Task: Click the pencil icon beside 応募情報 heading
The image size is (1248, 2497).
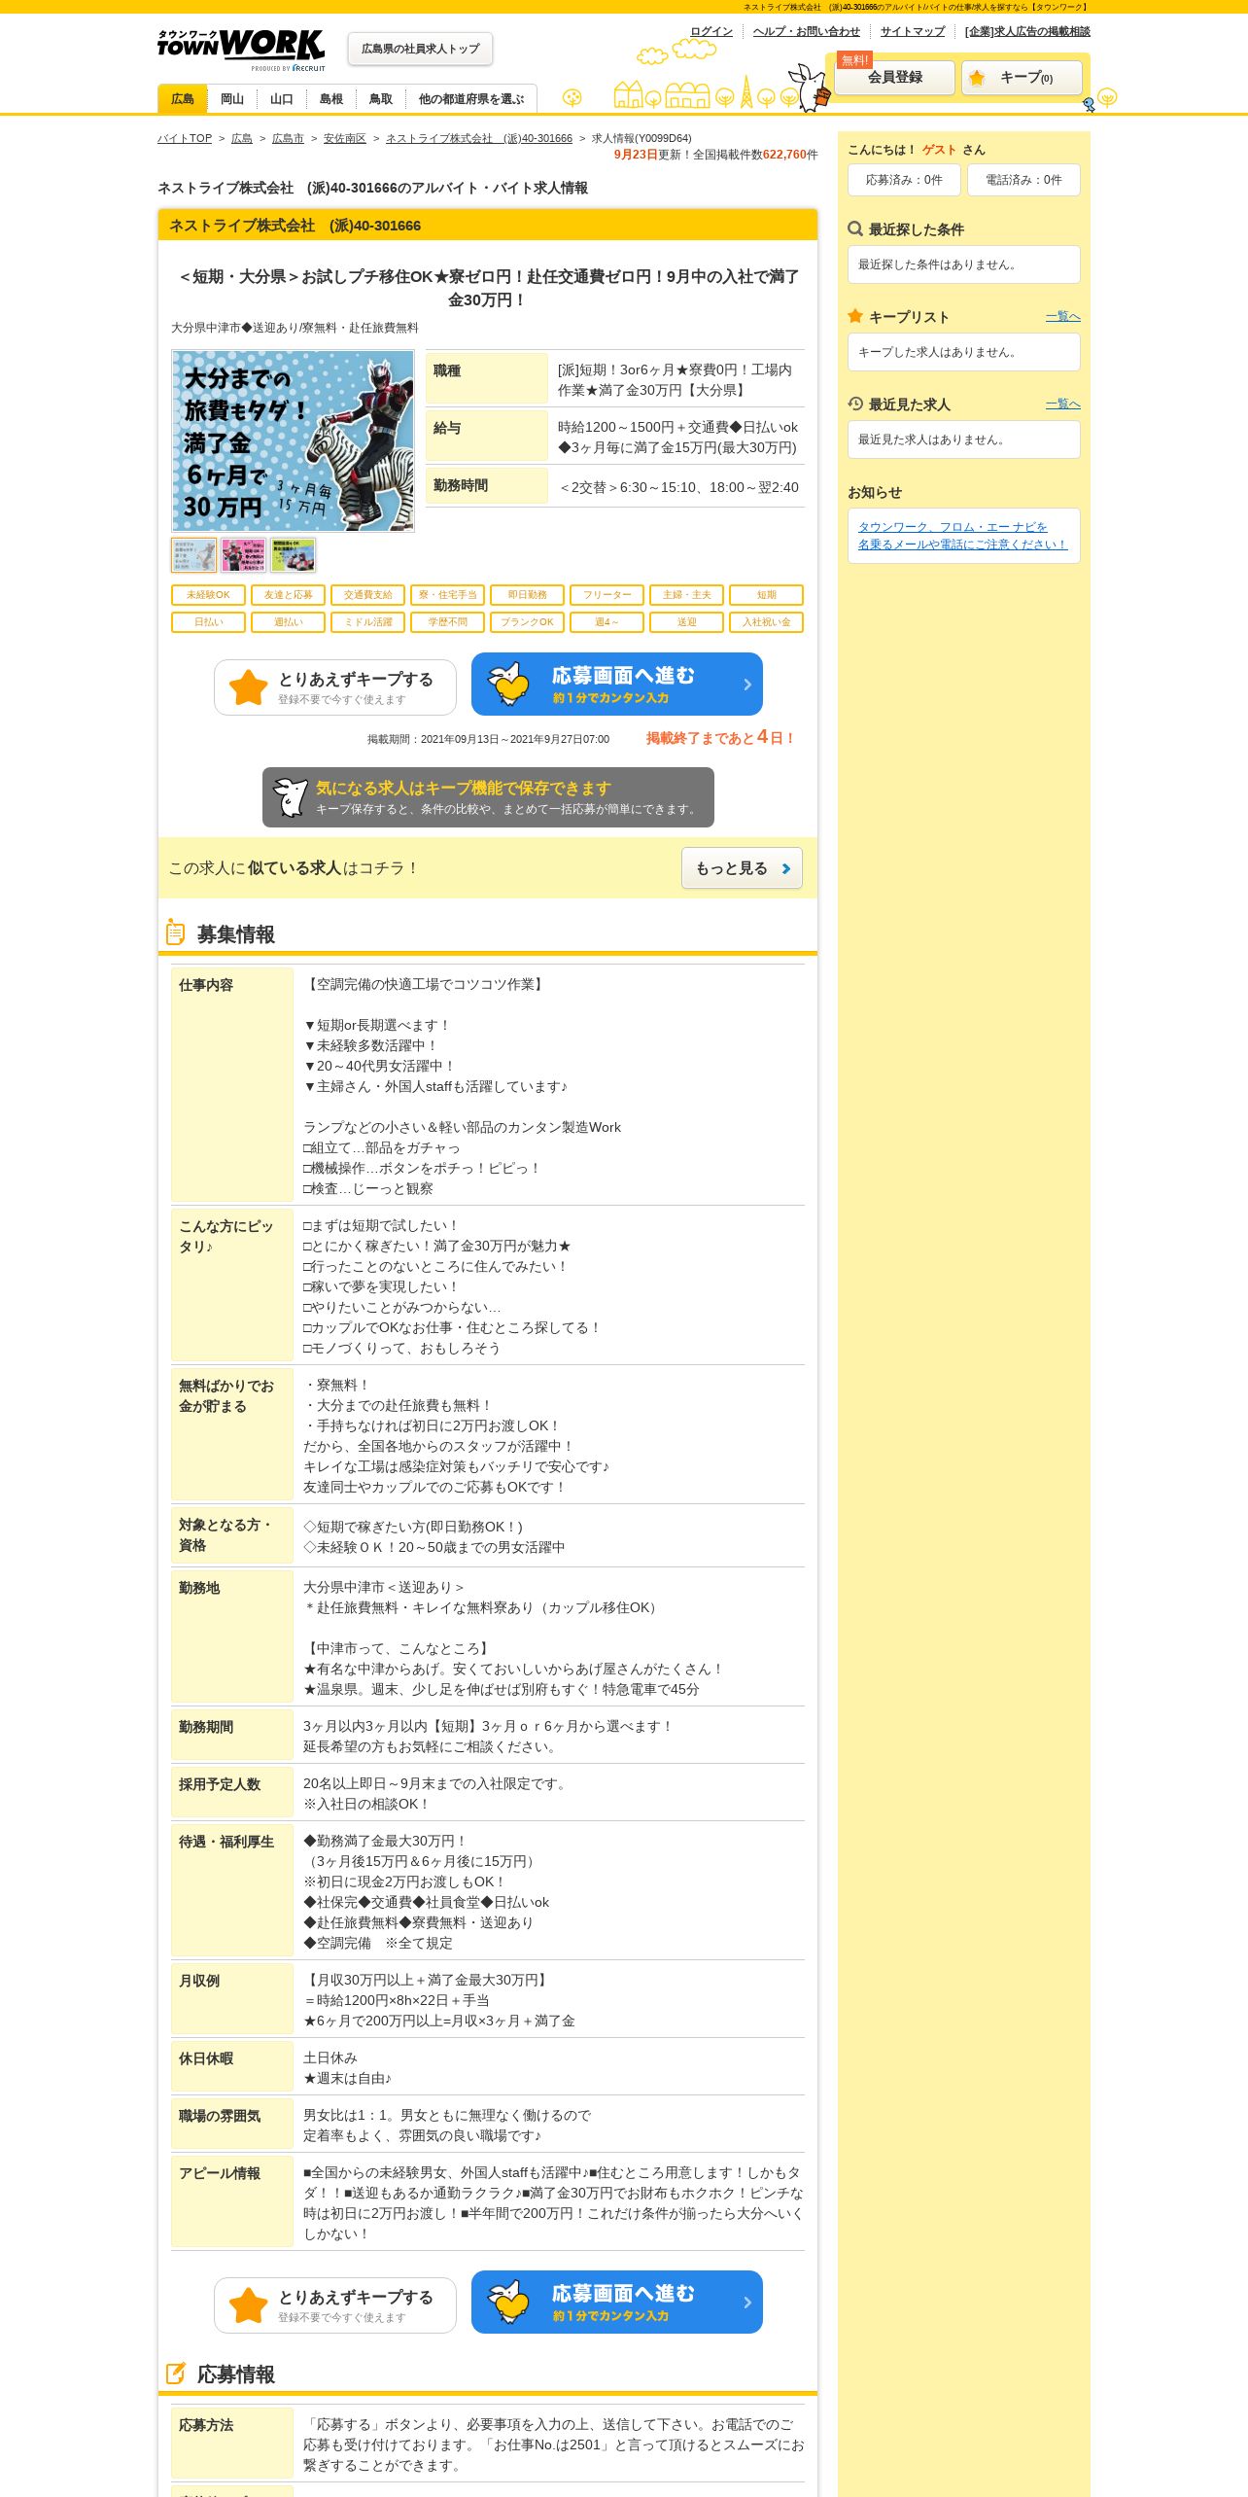Action: pyautogui.click(x=176, y=2373)
